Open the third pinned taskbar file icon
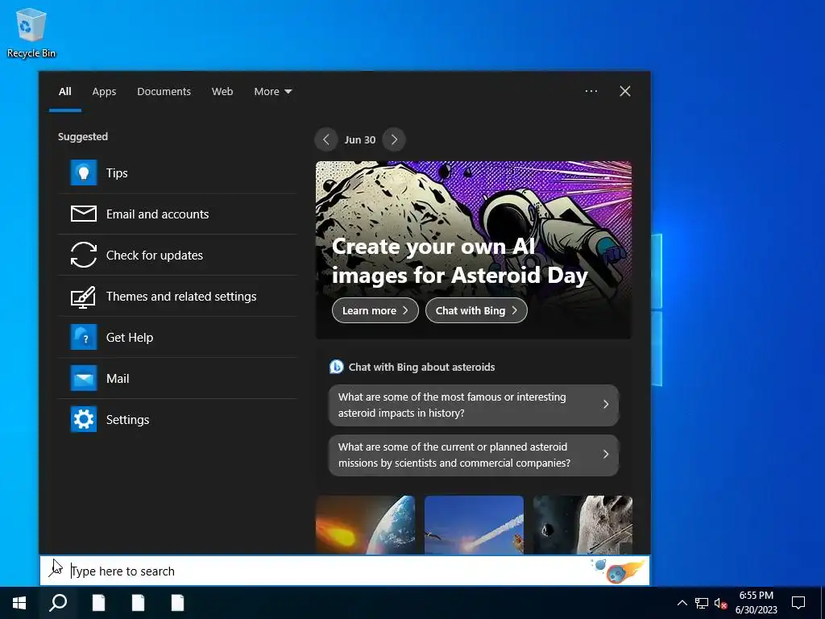 point(178,603)
